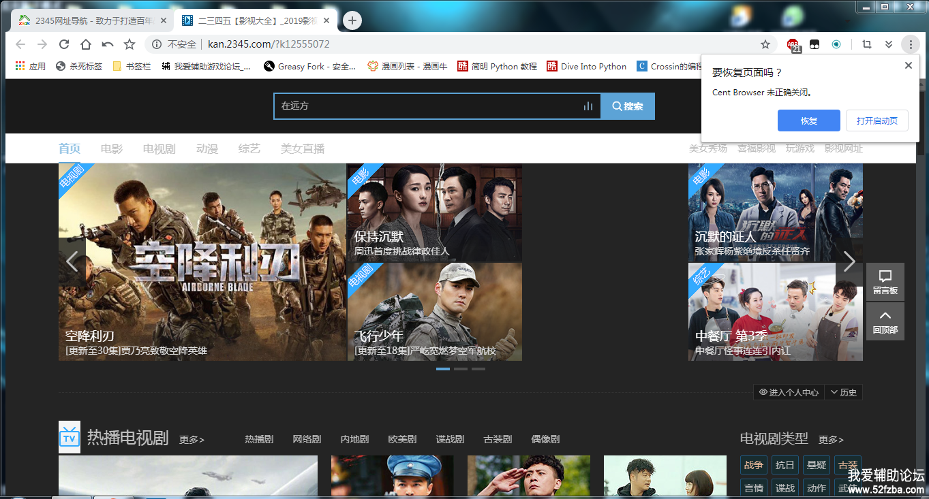This screenshot has height=499, width=929.
Task: Open the 简明 Python 教程 bookmark
Action: (498, 66)
